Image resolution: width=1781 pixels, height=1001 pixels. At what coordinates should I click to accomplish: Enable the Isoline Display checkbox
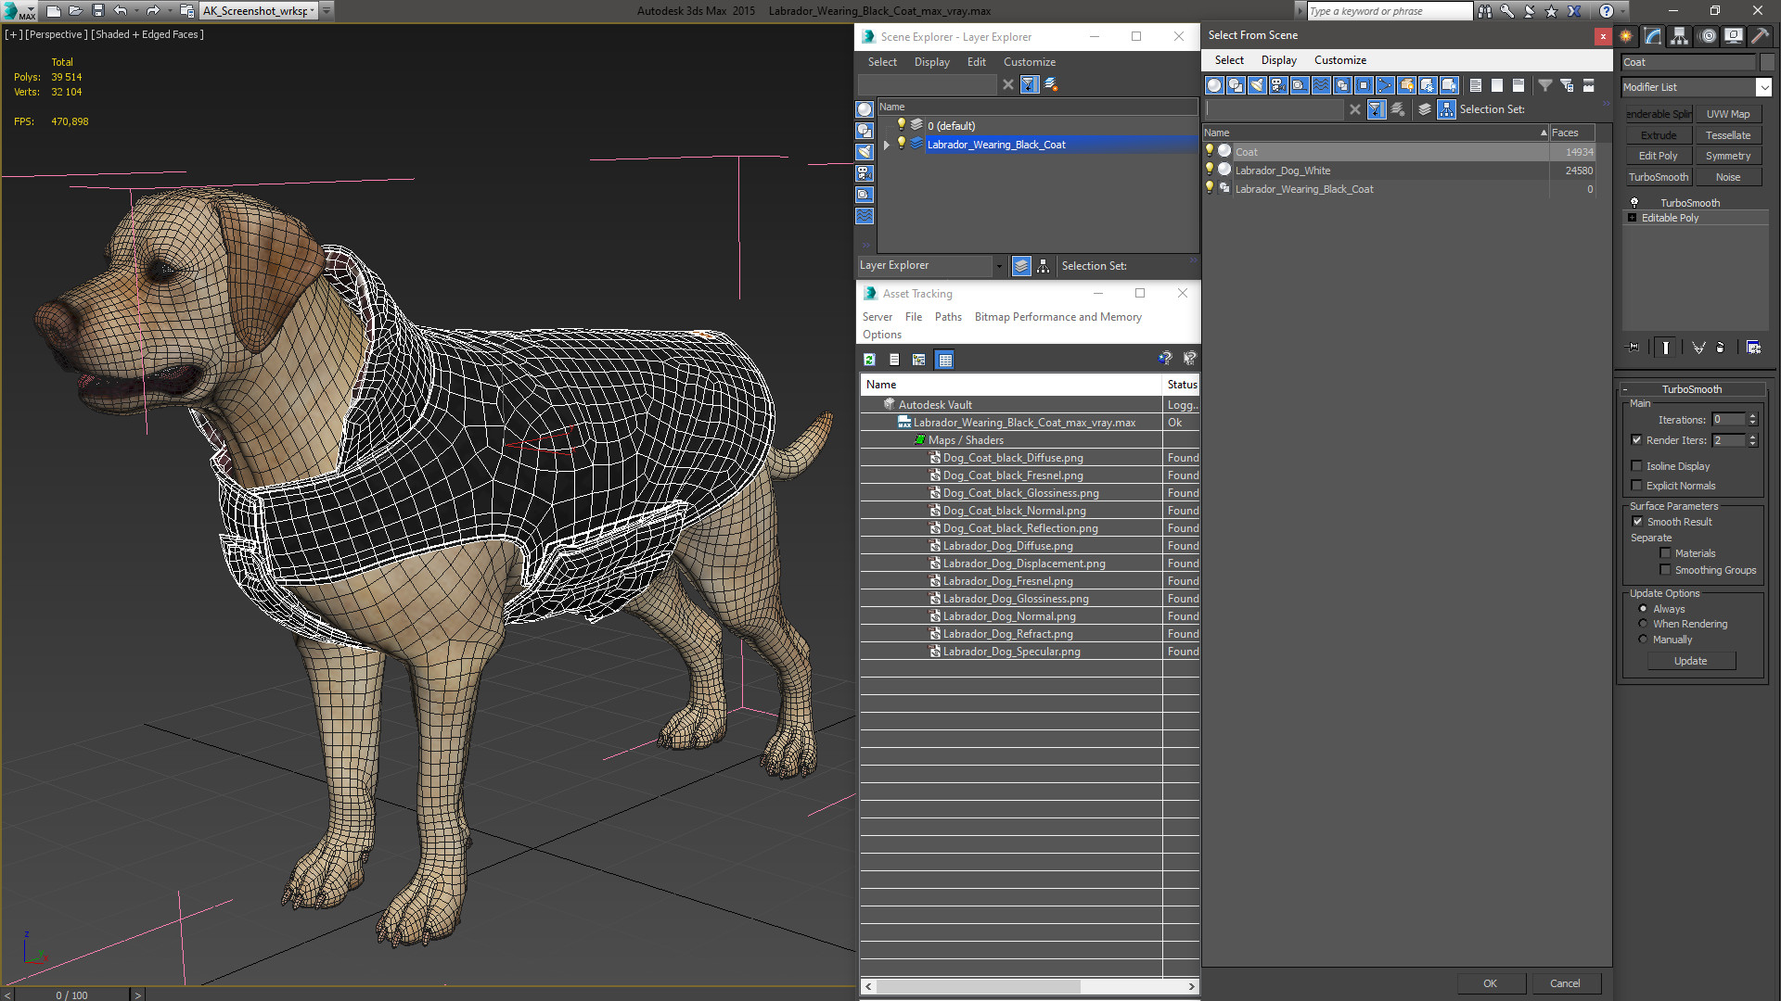(x=1637, y=466)
